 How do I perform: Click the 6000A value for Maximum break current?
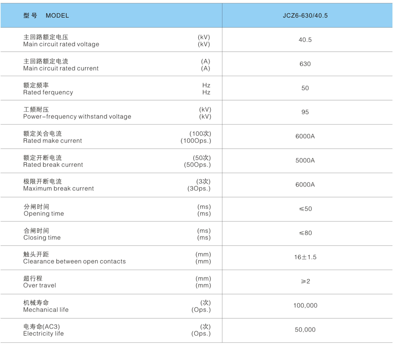305,185
